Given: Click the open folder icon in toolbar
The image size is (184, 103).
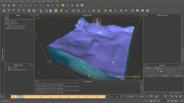Looking at the screenshot, I should pos(9,5).
